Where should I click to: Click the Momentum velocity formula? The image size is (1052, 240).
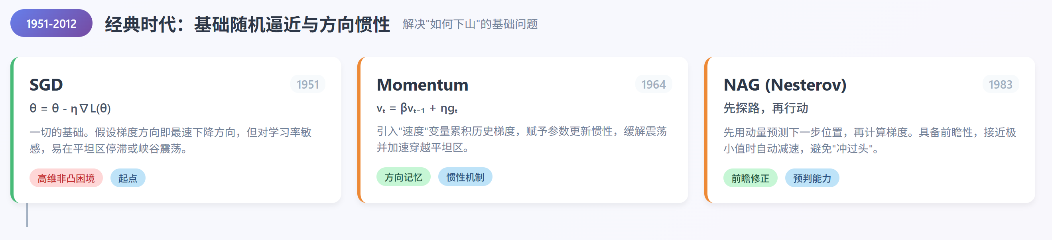coord(417,108)
